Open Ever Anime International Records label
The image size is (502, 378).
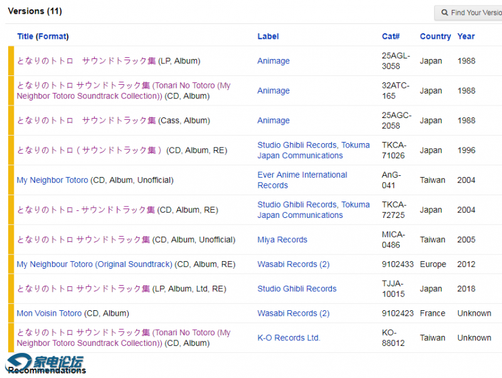click(x=302, y=180)
